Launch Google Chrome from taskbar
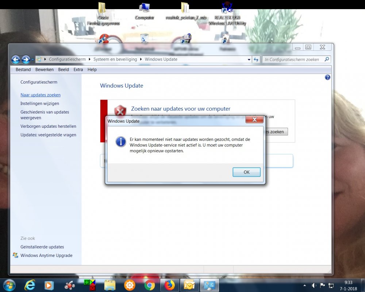Image resolution: width=365 pixels, height=292 pixels. tap(149, 285)
